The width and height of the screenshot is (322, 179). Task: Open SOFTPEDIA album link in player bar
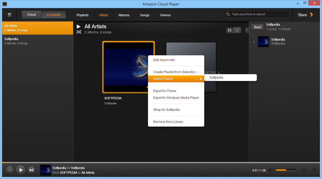69,173
